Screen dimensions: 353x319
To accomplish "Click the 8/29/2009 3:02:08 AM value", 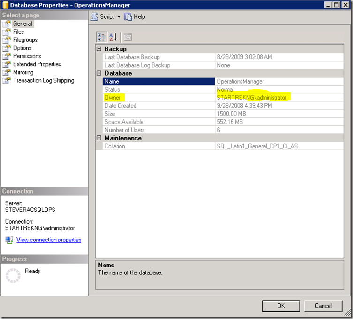I will point(245,57).
